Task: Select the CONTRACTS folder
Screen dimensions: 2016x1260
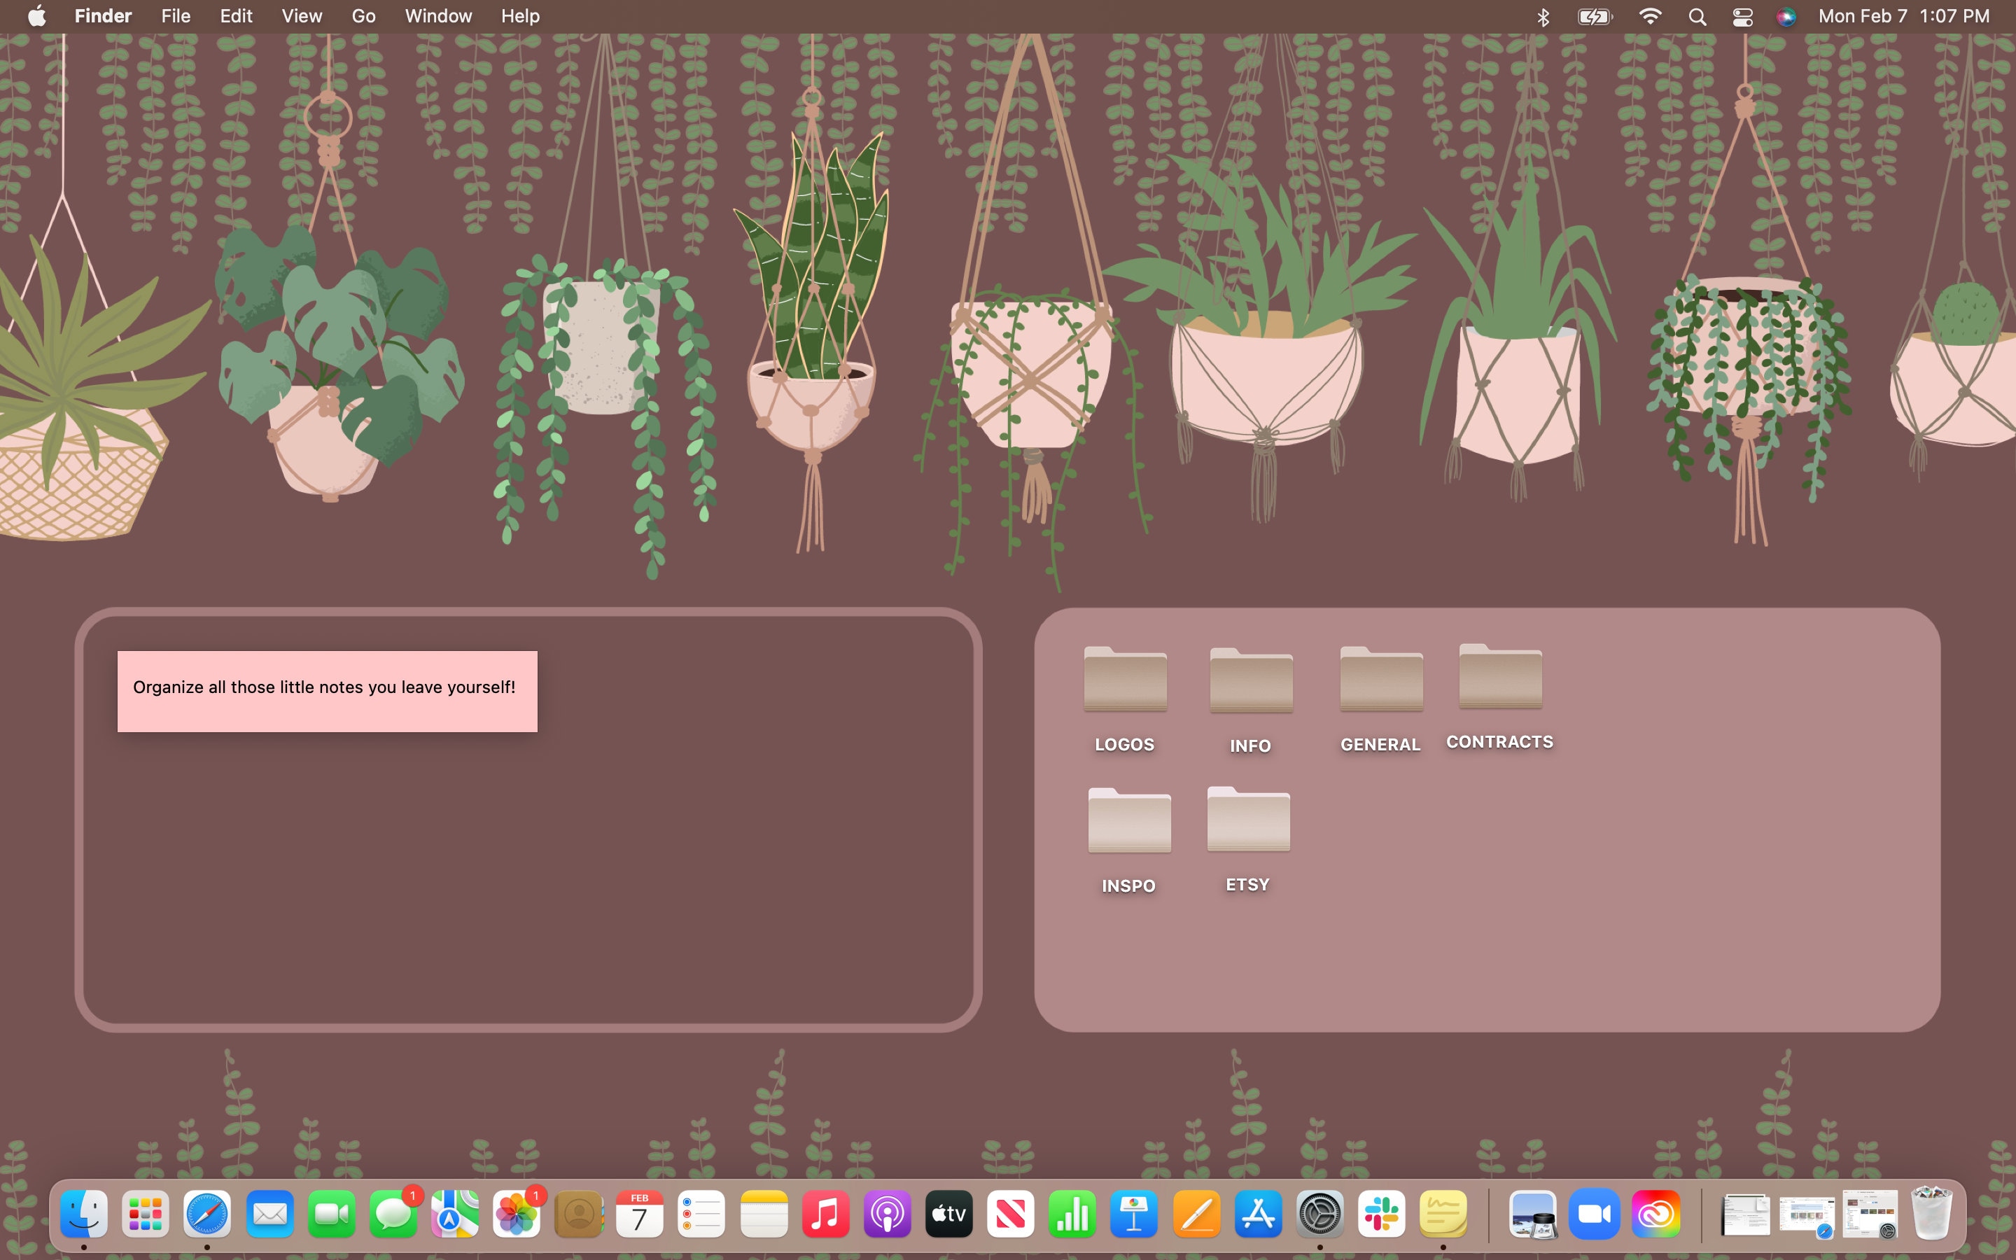Action: (x=1499, y=697)
